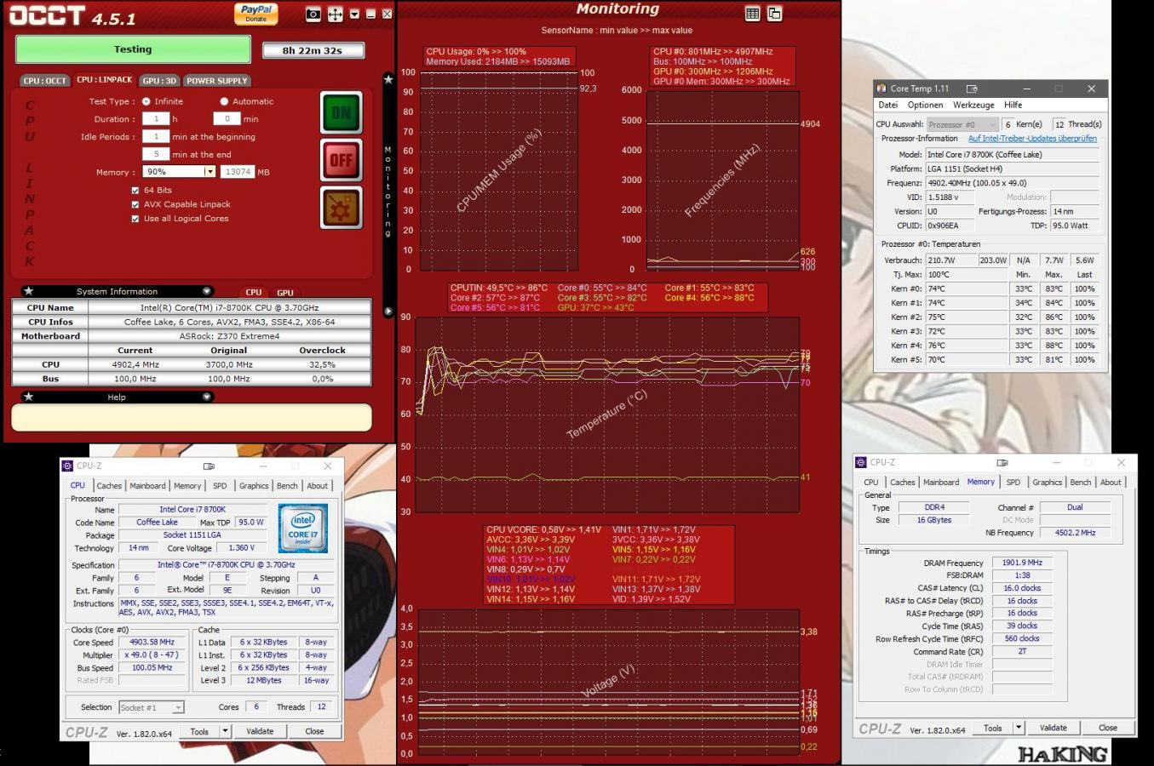Click Validate in the Memory CPU-Z window
This screenshot has height=766, width=1154.
1054,728
